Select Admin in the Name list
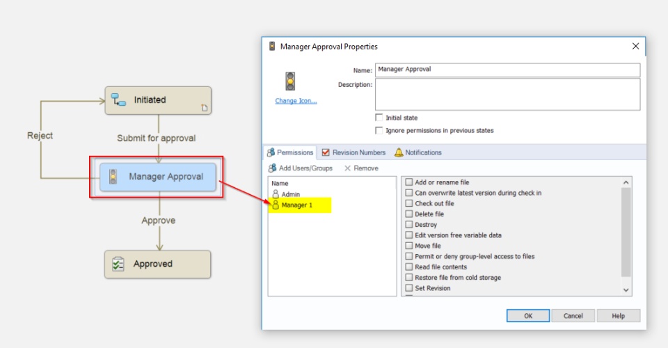This screenshot has height=348, width=668. tap(291, 194)
